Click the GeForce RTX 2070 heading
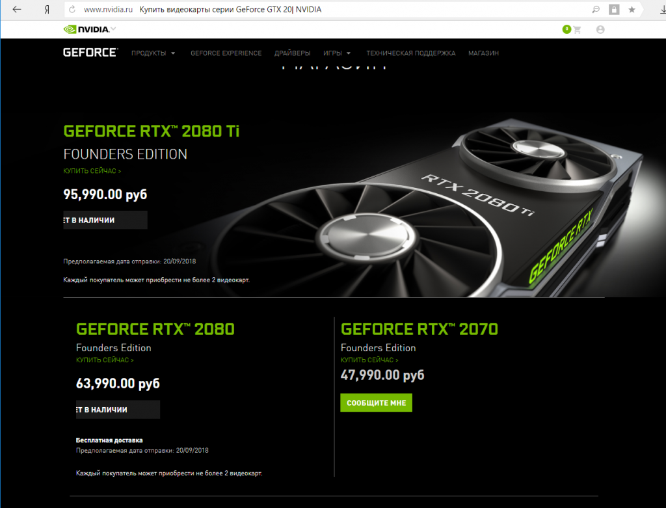 [x=420, y=329]
